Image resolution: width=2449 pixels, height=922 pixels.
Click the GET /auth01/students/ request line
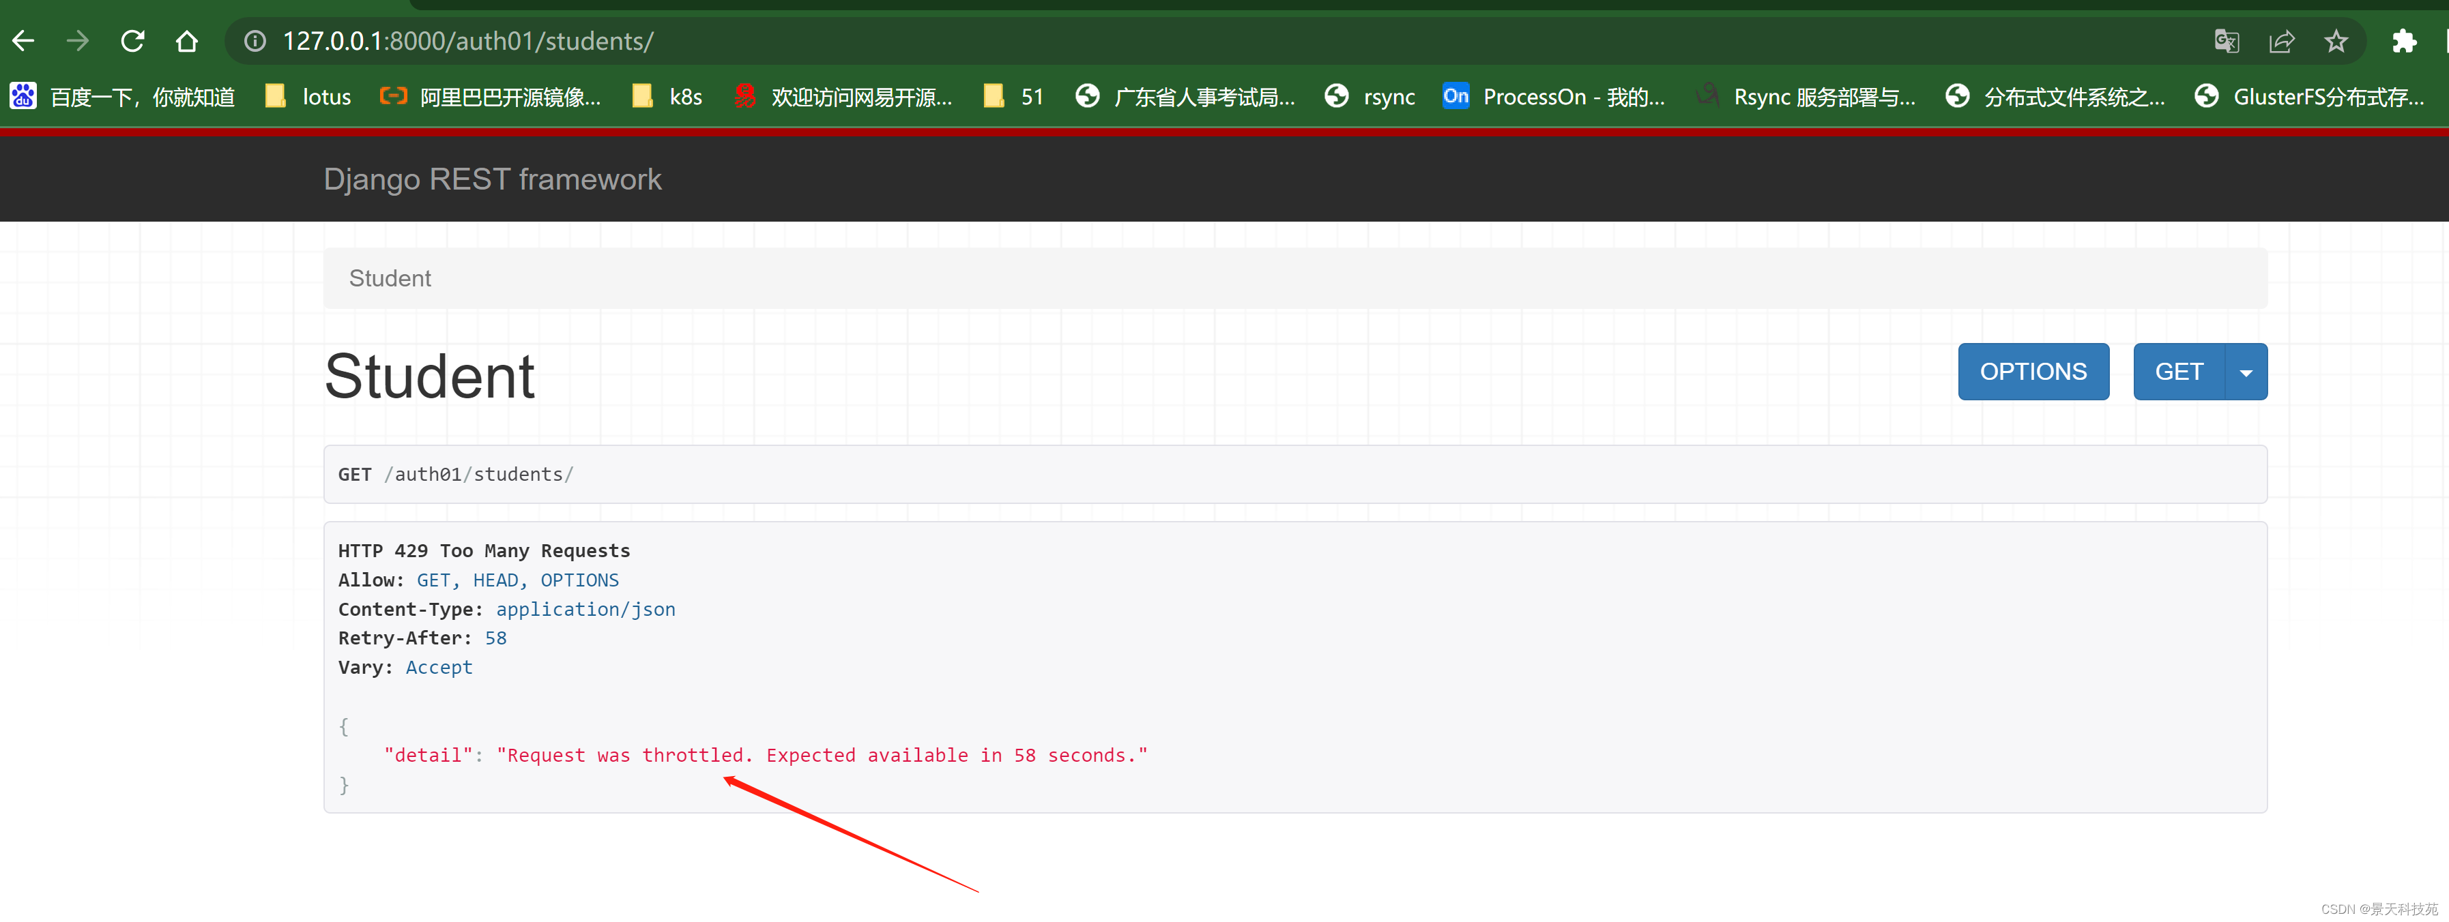(455, 475)
